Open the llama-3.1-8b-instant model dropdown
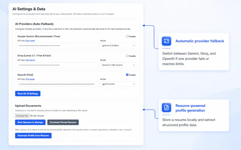Image resolution: width=241 pixels, height=150 pixels. (118, 65)
